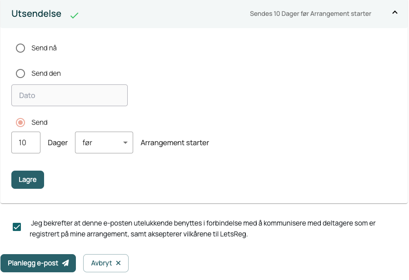Focus the days number field showing 10
The width and height of the screenshot is (409, 280).
[x=26, y=142]
